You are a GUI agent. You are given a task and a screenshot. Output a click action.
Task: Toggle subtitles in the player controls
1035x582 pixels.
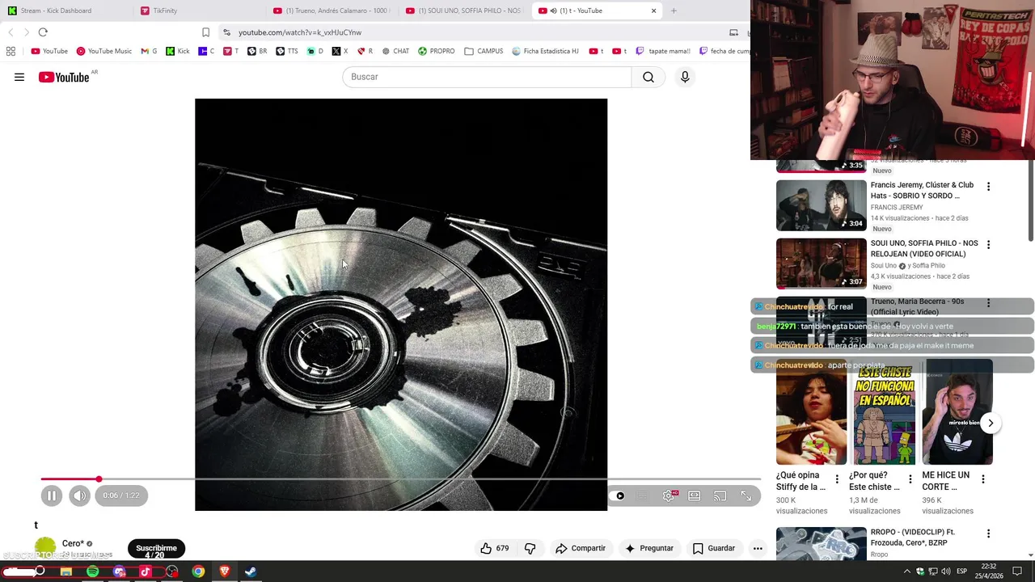[642, 496]
